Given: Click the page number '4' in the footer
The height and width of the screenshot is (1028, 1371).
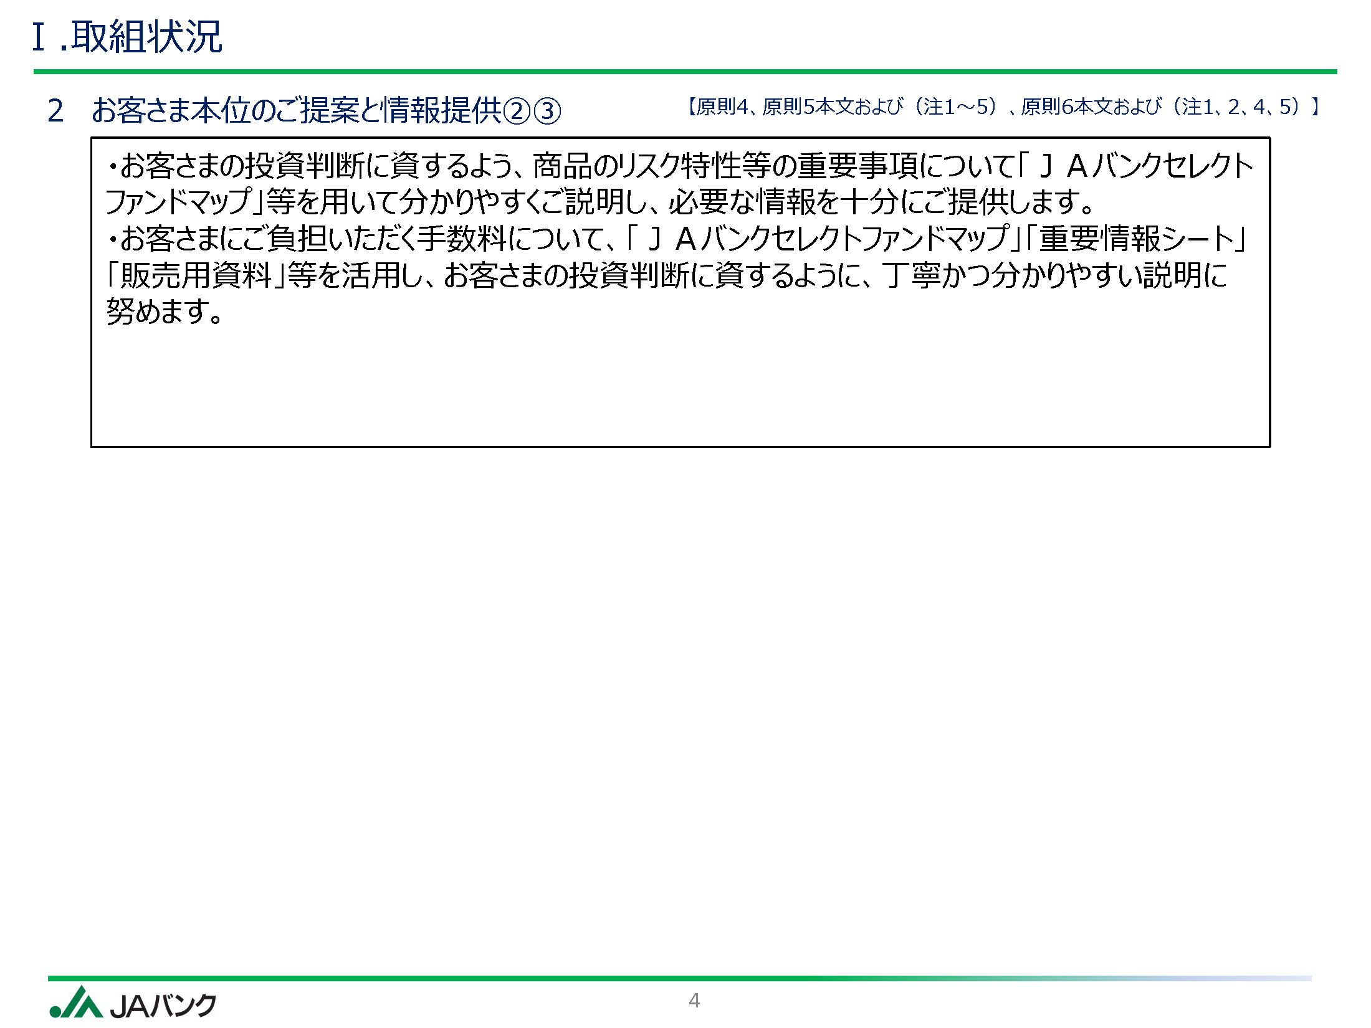Looking at the screenshot, I should coord(694,1001).
